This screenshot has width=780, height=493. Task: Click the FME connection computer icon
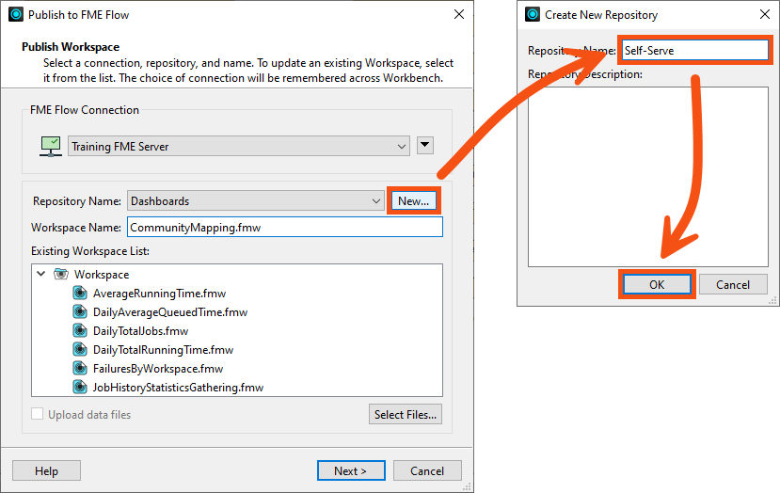(x=50, y=146)
